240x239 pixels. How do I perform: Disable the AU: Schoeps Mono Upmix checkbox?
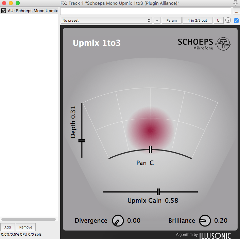coord(3,11)
